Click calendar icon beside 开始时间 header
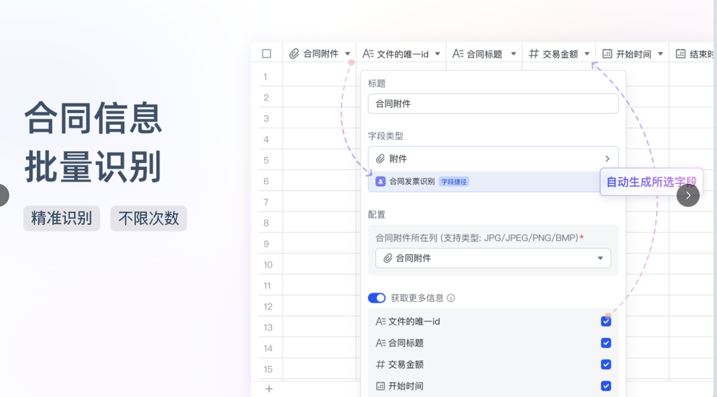Image resolution: width=717 pixels, height=397 pixels. click(607, 54)
